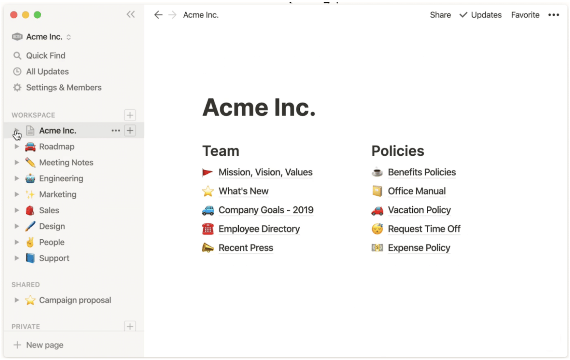Expand the Campaign proposal page
The width and height of the screenshot is (570, 360).
click(x=17, y=300)
